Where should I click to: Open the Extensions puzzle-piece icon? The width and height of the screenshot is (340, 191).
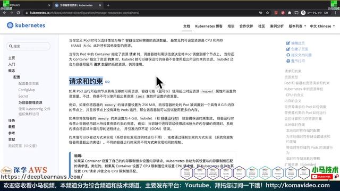(290, 13)
